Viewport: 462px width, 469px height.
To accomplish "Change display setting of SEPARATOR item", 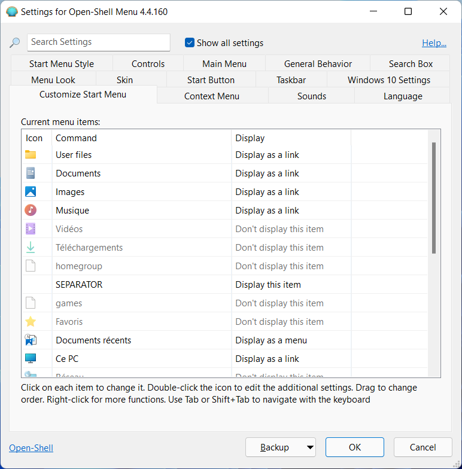I will click(x=268, y=285).
